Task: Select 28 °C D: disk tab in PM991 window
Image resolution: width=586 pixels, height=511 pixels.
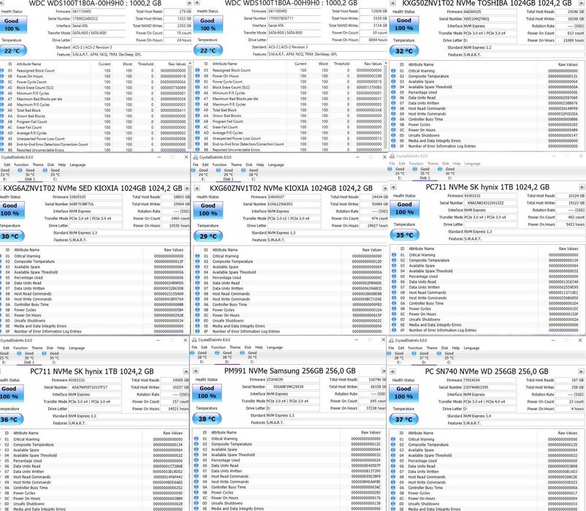Action: point(227,357)
